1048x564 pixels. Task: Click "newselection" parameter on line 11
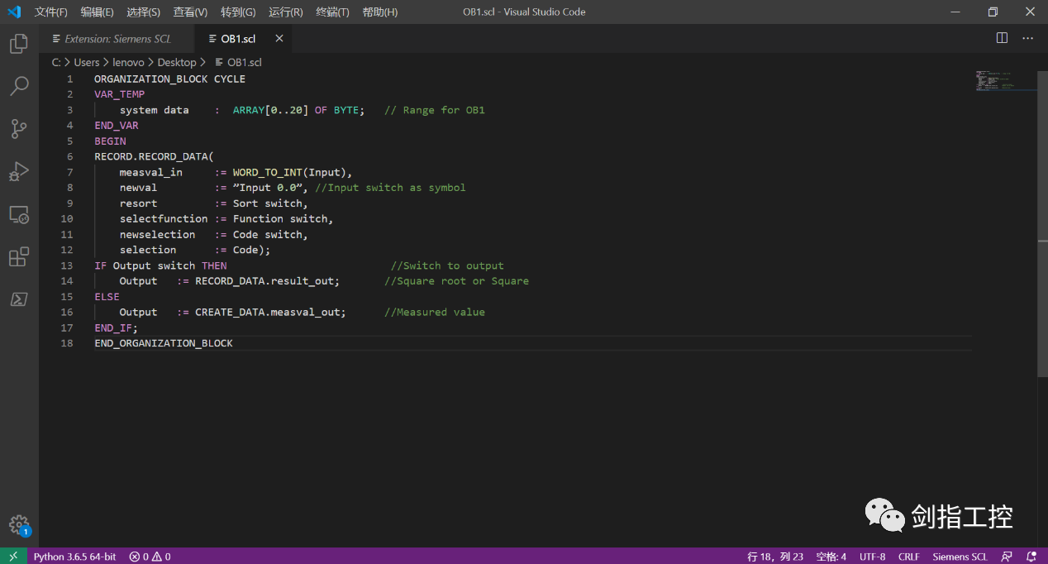157,234
